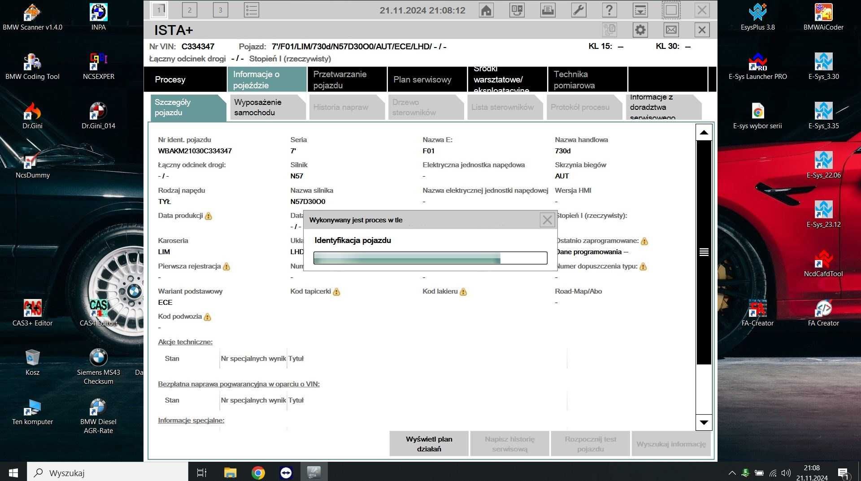Open NcdCafdTool desktop icon
Image resolution: width=861 pixels, height=481 pixels.
click(823, 264)
